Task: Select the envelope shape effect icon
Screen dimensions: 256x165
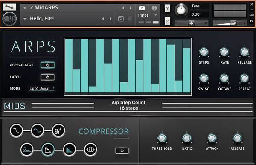Action: 27,149
